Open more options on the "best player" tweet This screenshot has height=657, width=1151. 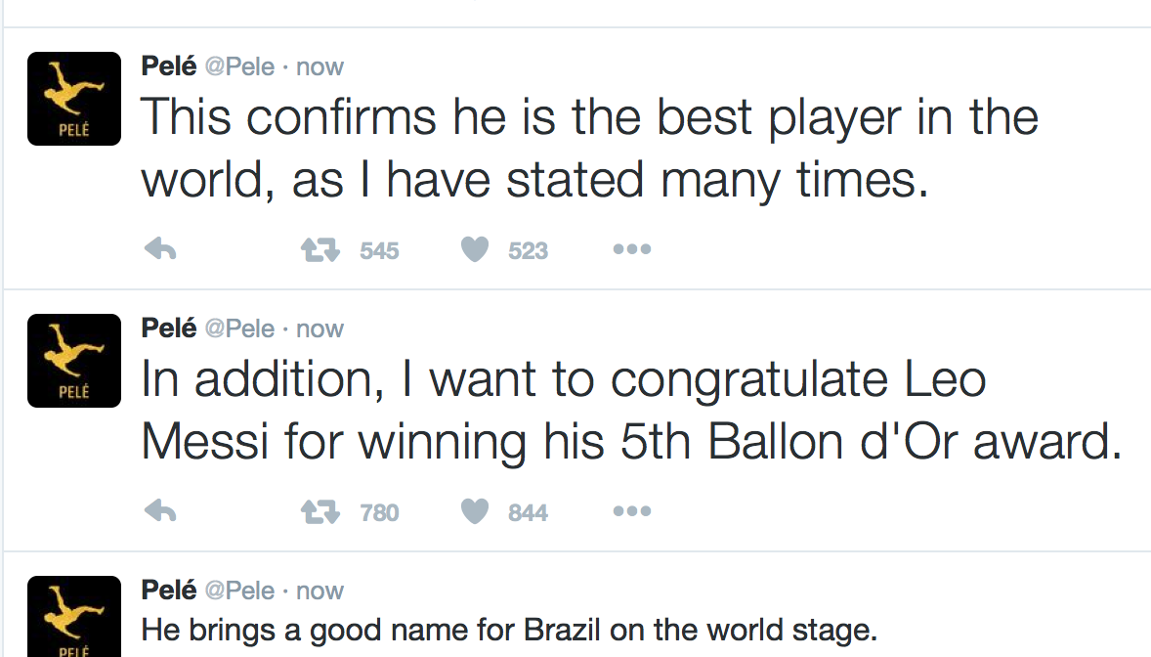coord(631,250)
